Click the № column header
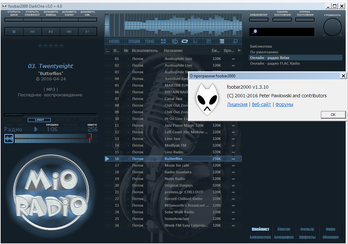348x244 pixels. pos(126,50)
